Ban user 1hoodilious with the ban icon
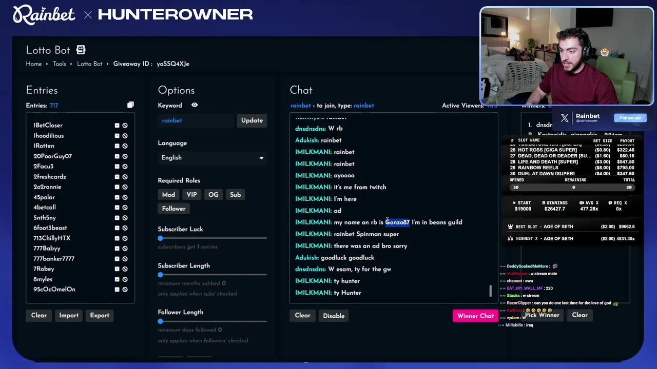657x369 pixels. tap(125, 136)
